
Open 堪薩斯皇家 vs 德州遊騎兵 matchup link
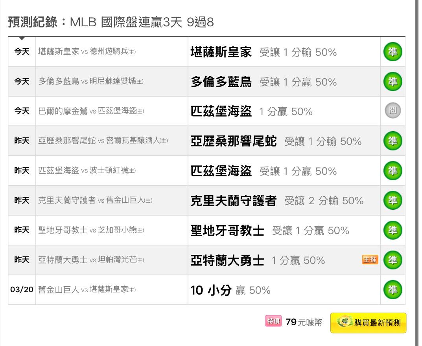87,52
